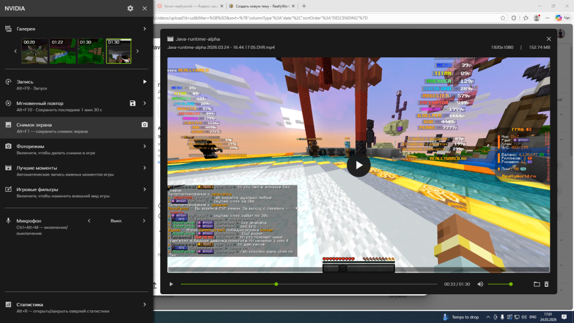
Task: Delete the video using the trash icon
Action: (x=546, y=284)
